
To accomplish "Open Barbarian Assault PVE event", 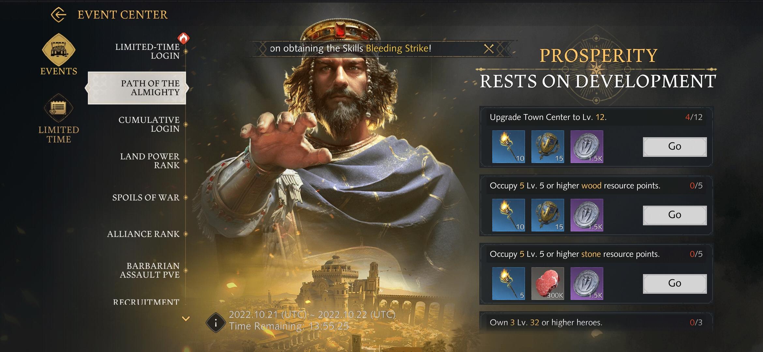I will coord(150,270).
